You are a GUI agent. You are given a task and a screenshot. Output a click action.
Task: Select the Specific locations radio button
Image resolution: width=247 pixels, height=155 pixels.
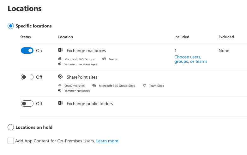pyautogui.click(x=11, y=26)
